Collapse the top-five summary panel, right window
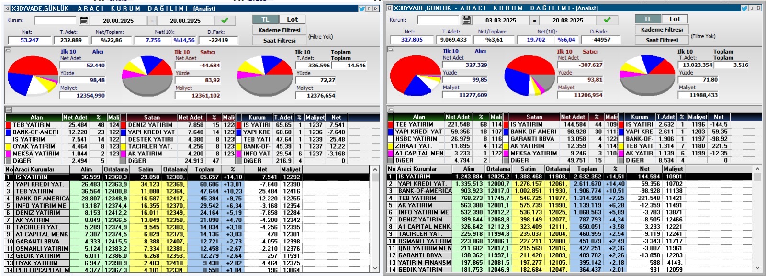 coord(391,109)
